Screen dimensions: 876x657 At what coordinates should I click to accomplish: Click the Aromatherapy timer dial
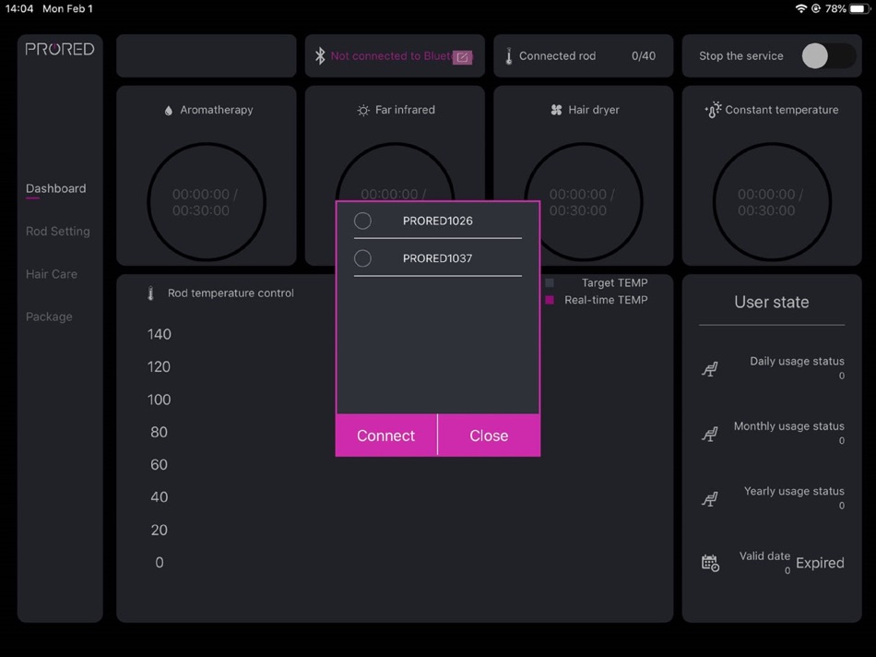click(x=207, y=202)
